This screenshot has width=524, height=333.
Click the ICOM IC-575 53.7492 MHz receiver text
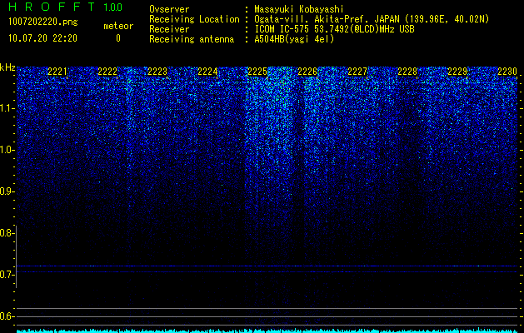pyautogui.click(x=334, y=29)
